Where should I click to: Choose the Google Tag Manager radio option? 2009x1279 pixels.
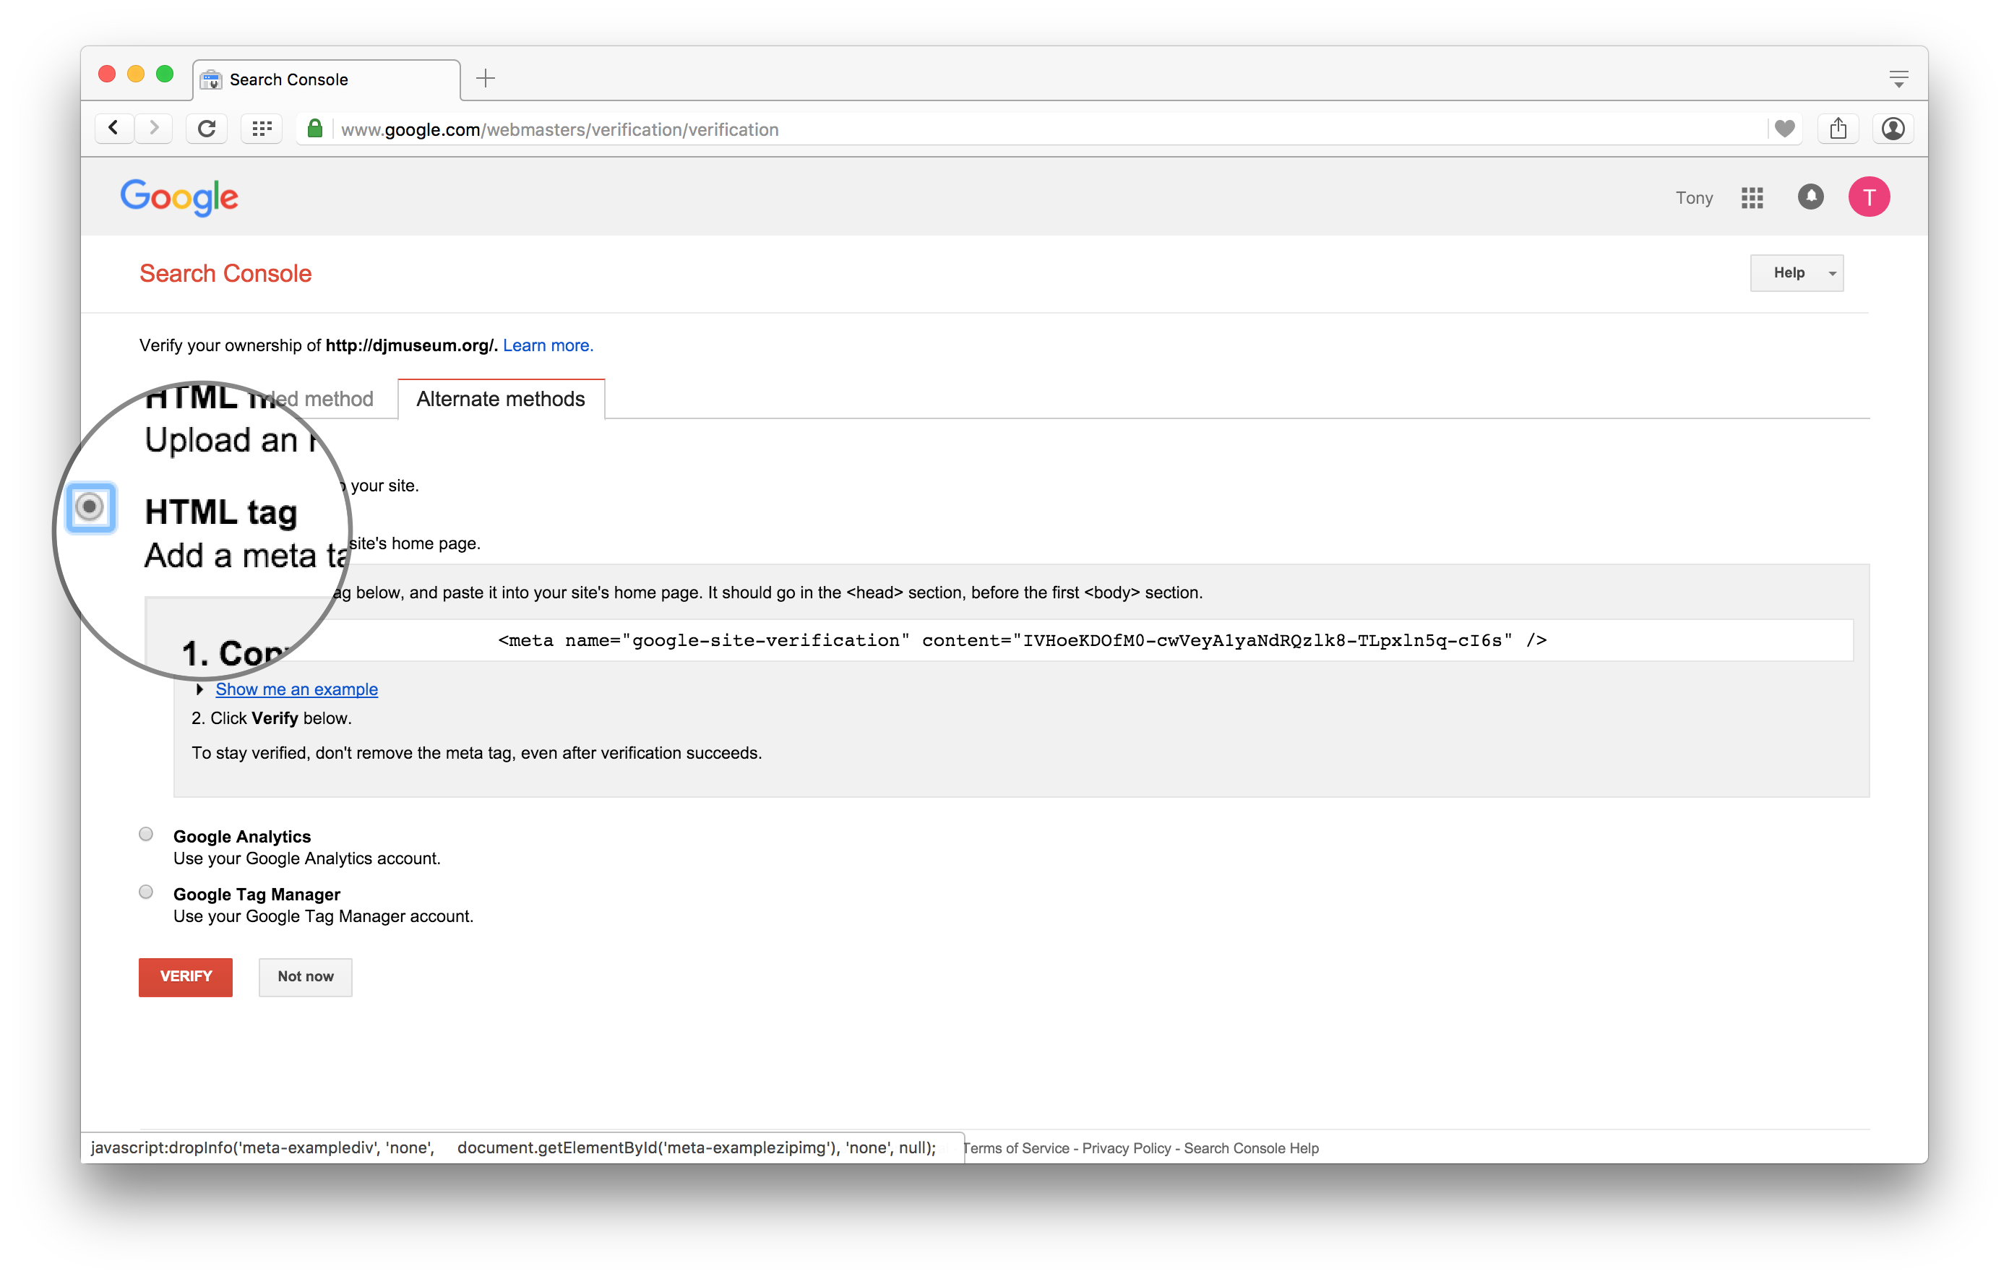pos(146,892)
